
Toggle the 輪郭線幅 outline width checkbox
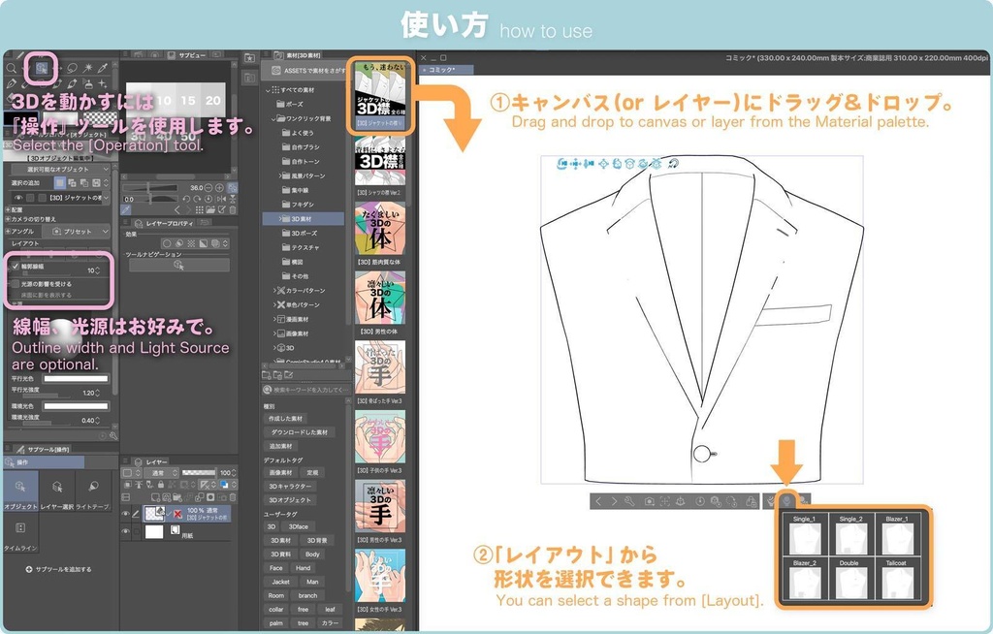pos(16,267)
